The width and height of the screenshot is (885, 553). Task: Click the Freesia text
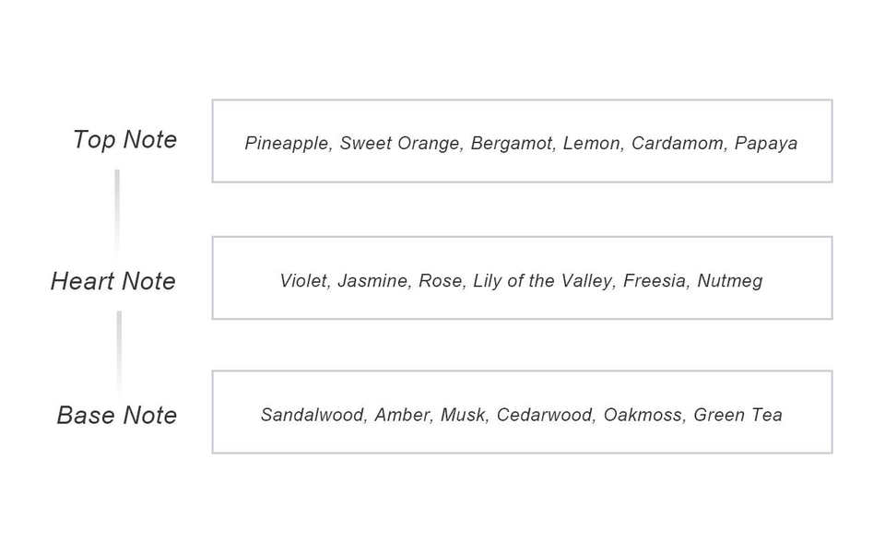[x=655, y=281]
